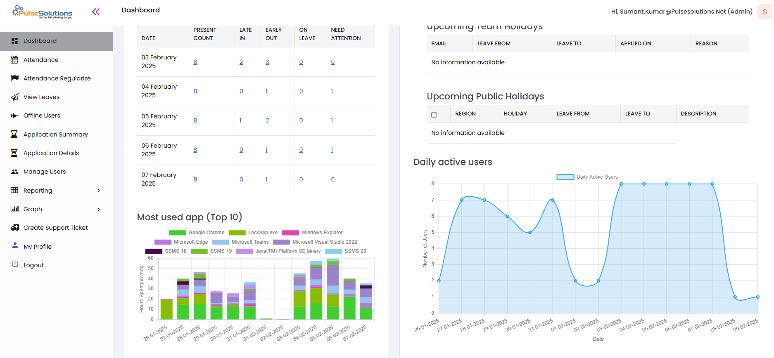Click the Application Summary hourglass icon
774x358 pixels.
[x=14, y=134]
